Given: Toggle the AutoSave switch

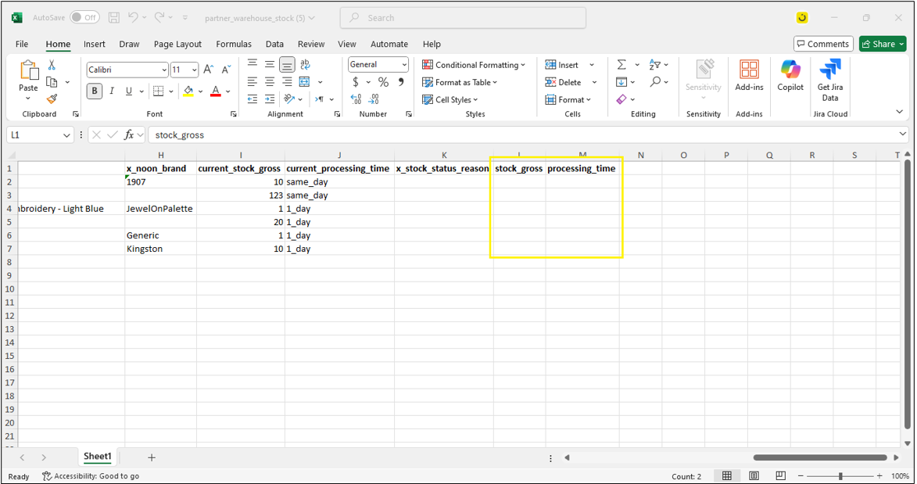Looking at the screenshot, I should (84, 17).
